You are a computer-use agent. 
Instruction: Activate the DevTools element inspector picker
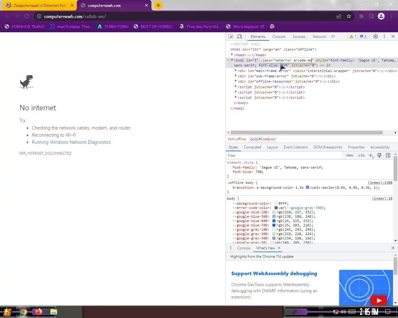(231, 36)
